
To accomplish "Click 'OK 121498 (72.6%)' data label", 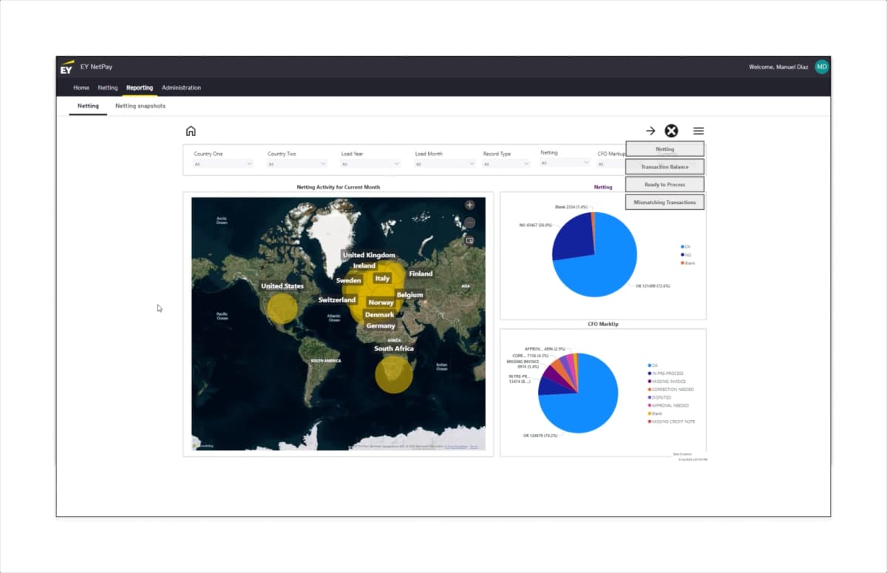I will [653, 285].
